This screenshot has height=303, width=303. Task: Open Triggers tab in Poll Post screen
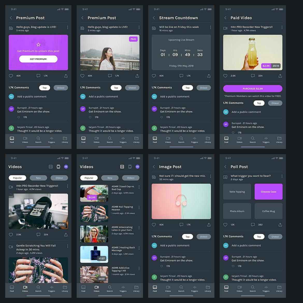(x=266, y=288)
